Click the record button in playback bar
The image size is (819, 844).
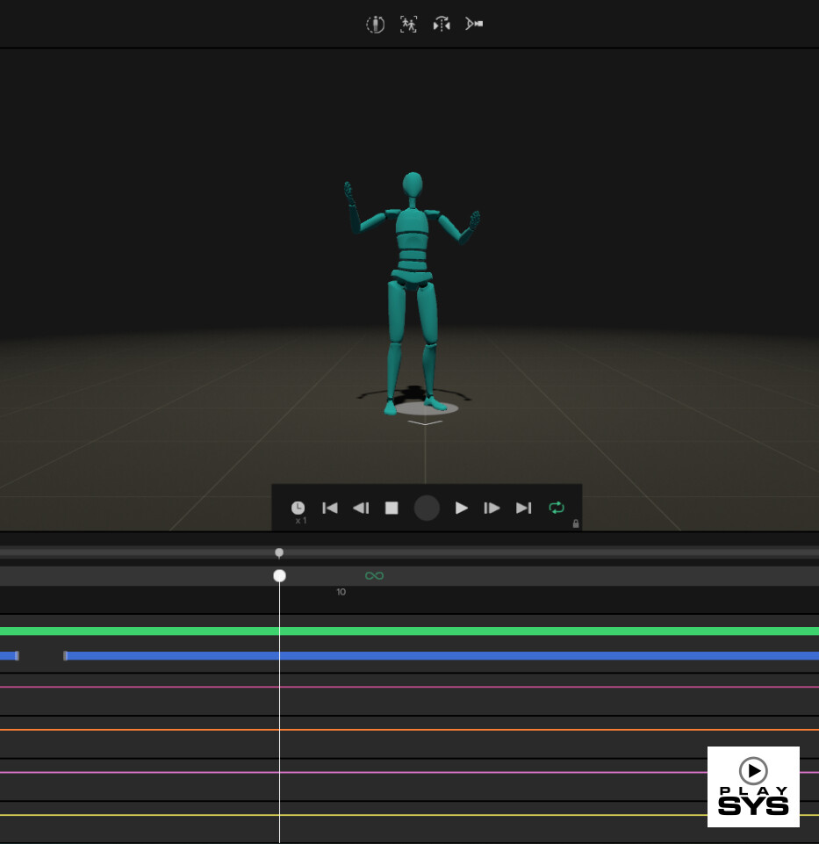427,508
